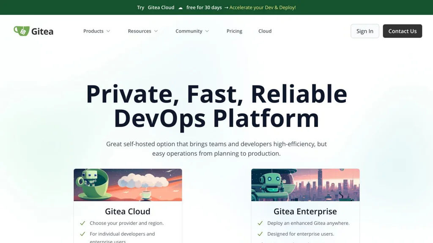Image resolution: width=433 pixels, height=243 pixels.
Task: Follow the 'Accelerate your Dev & Deploy!' link
Action: (262, 8)
